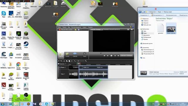Select OneDrive in Explorer navigation pane
The image size is (188, 106).
click(x=145, y=21)
